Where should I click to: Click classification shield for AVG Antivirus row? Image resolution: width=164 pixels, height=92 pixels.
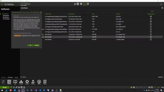151,19
